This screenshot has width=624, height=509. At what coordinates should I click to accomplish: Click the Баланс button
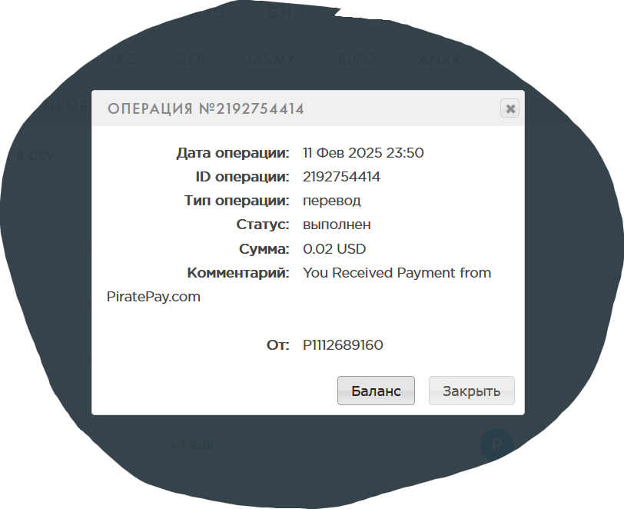click(376, 391)
